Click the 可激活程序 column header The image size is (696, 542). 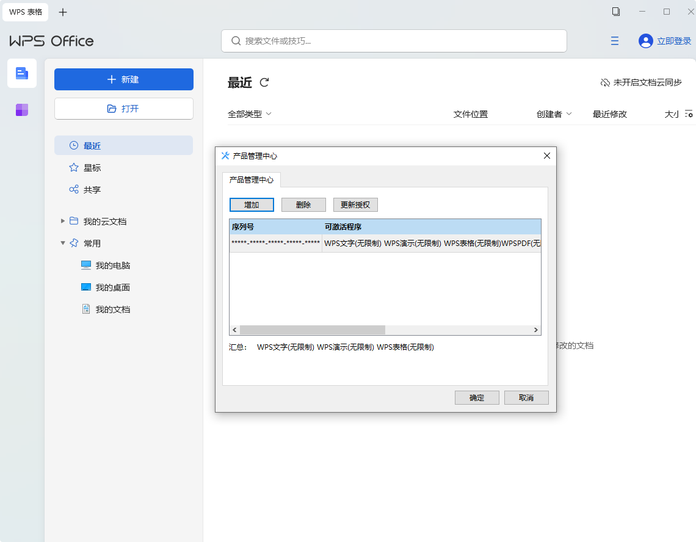tap(432, 227)
